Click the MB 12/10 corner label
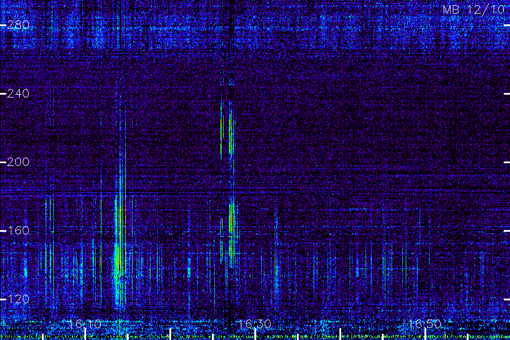510x340 pixels. tap(474, 10)
